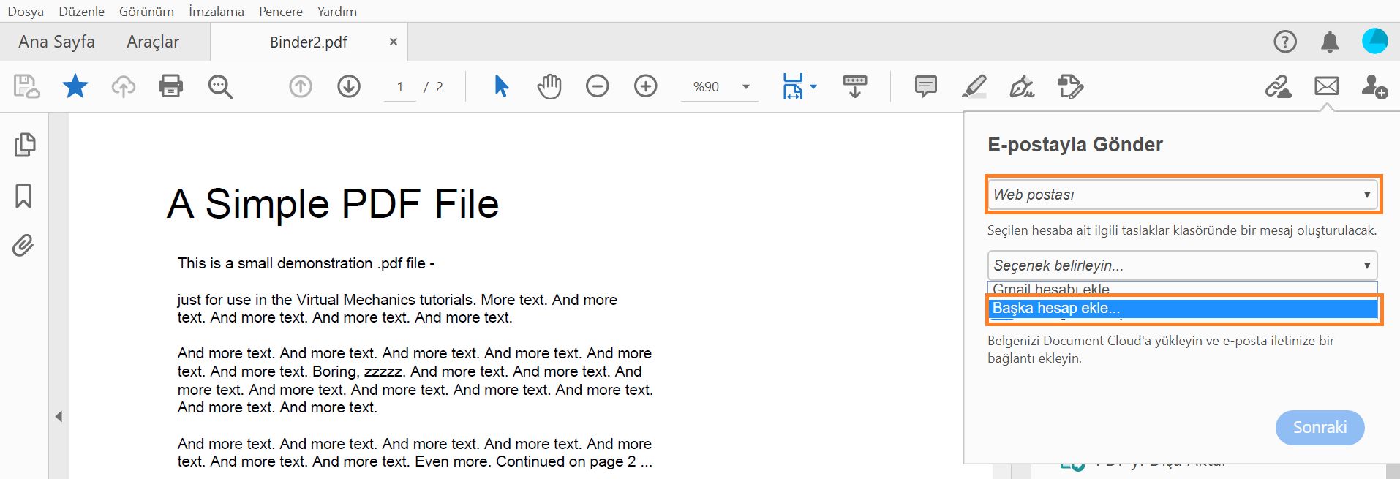Click the share link icon
1400x479 pixels.
click(x=1279, y=86)
